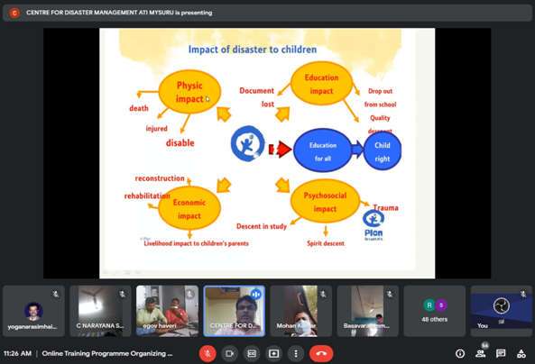Click the yoganarasimhai profile avatar
535x364 pixels.
click(x=33, y=311)
